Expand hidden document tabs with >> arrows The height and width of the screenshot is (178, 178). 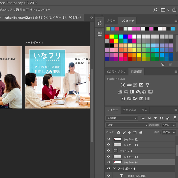click(91, 18)
